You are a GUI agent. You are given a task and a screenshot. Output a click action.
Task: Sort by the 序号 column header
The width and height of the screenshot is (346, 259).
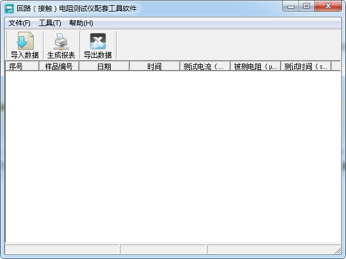coord(22,66)
